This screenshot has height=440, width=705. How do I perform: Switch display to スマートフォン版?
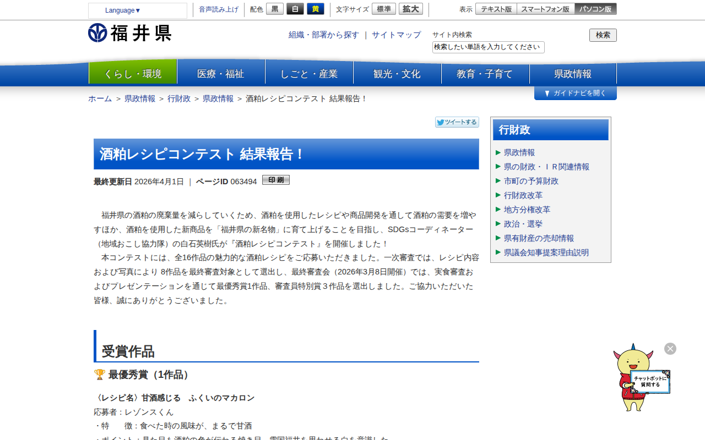coord(546,9)
